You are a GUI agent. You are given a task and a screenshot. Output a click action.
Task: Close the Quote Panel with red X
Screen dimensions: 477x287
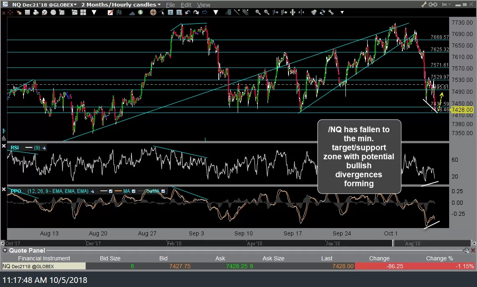pyautogui.click(x=473, y=251)
